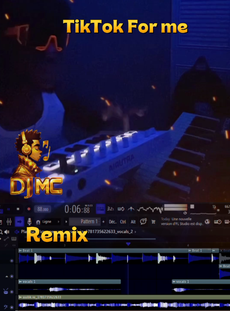The image size is (230, 311).
Task: Click the speaker preview icon in playlist header
Action: pyautogui.click(x=7, y=232)
